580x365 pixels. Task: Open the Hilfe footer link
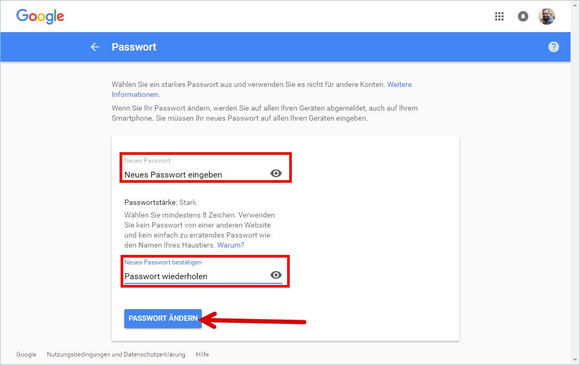tap(202, 354)
